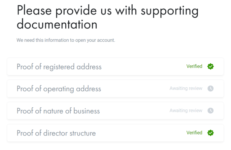The image size is (231, 150).
Task: Expand the Proof of nature of business title
Action: point(58,111)
